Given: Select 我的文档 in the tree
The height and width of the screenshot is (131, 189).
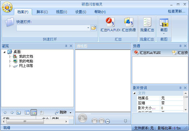Looking at the screenshot, I should pyautogui.click(x=26, y=56).
